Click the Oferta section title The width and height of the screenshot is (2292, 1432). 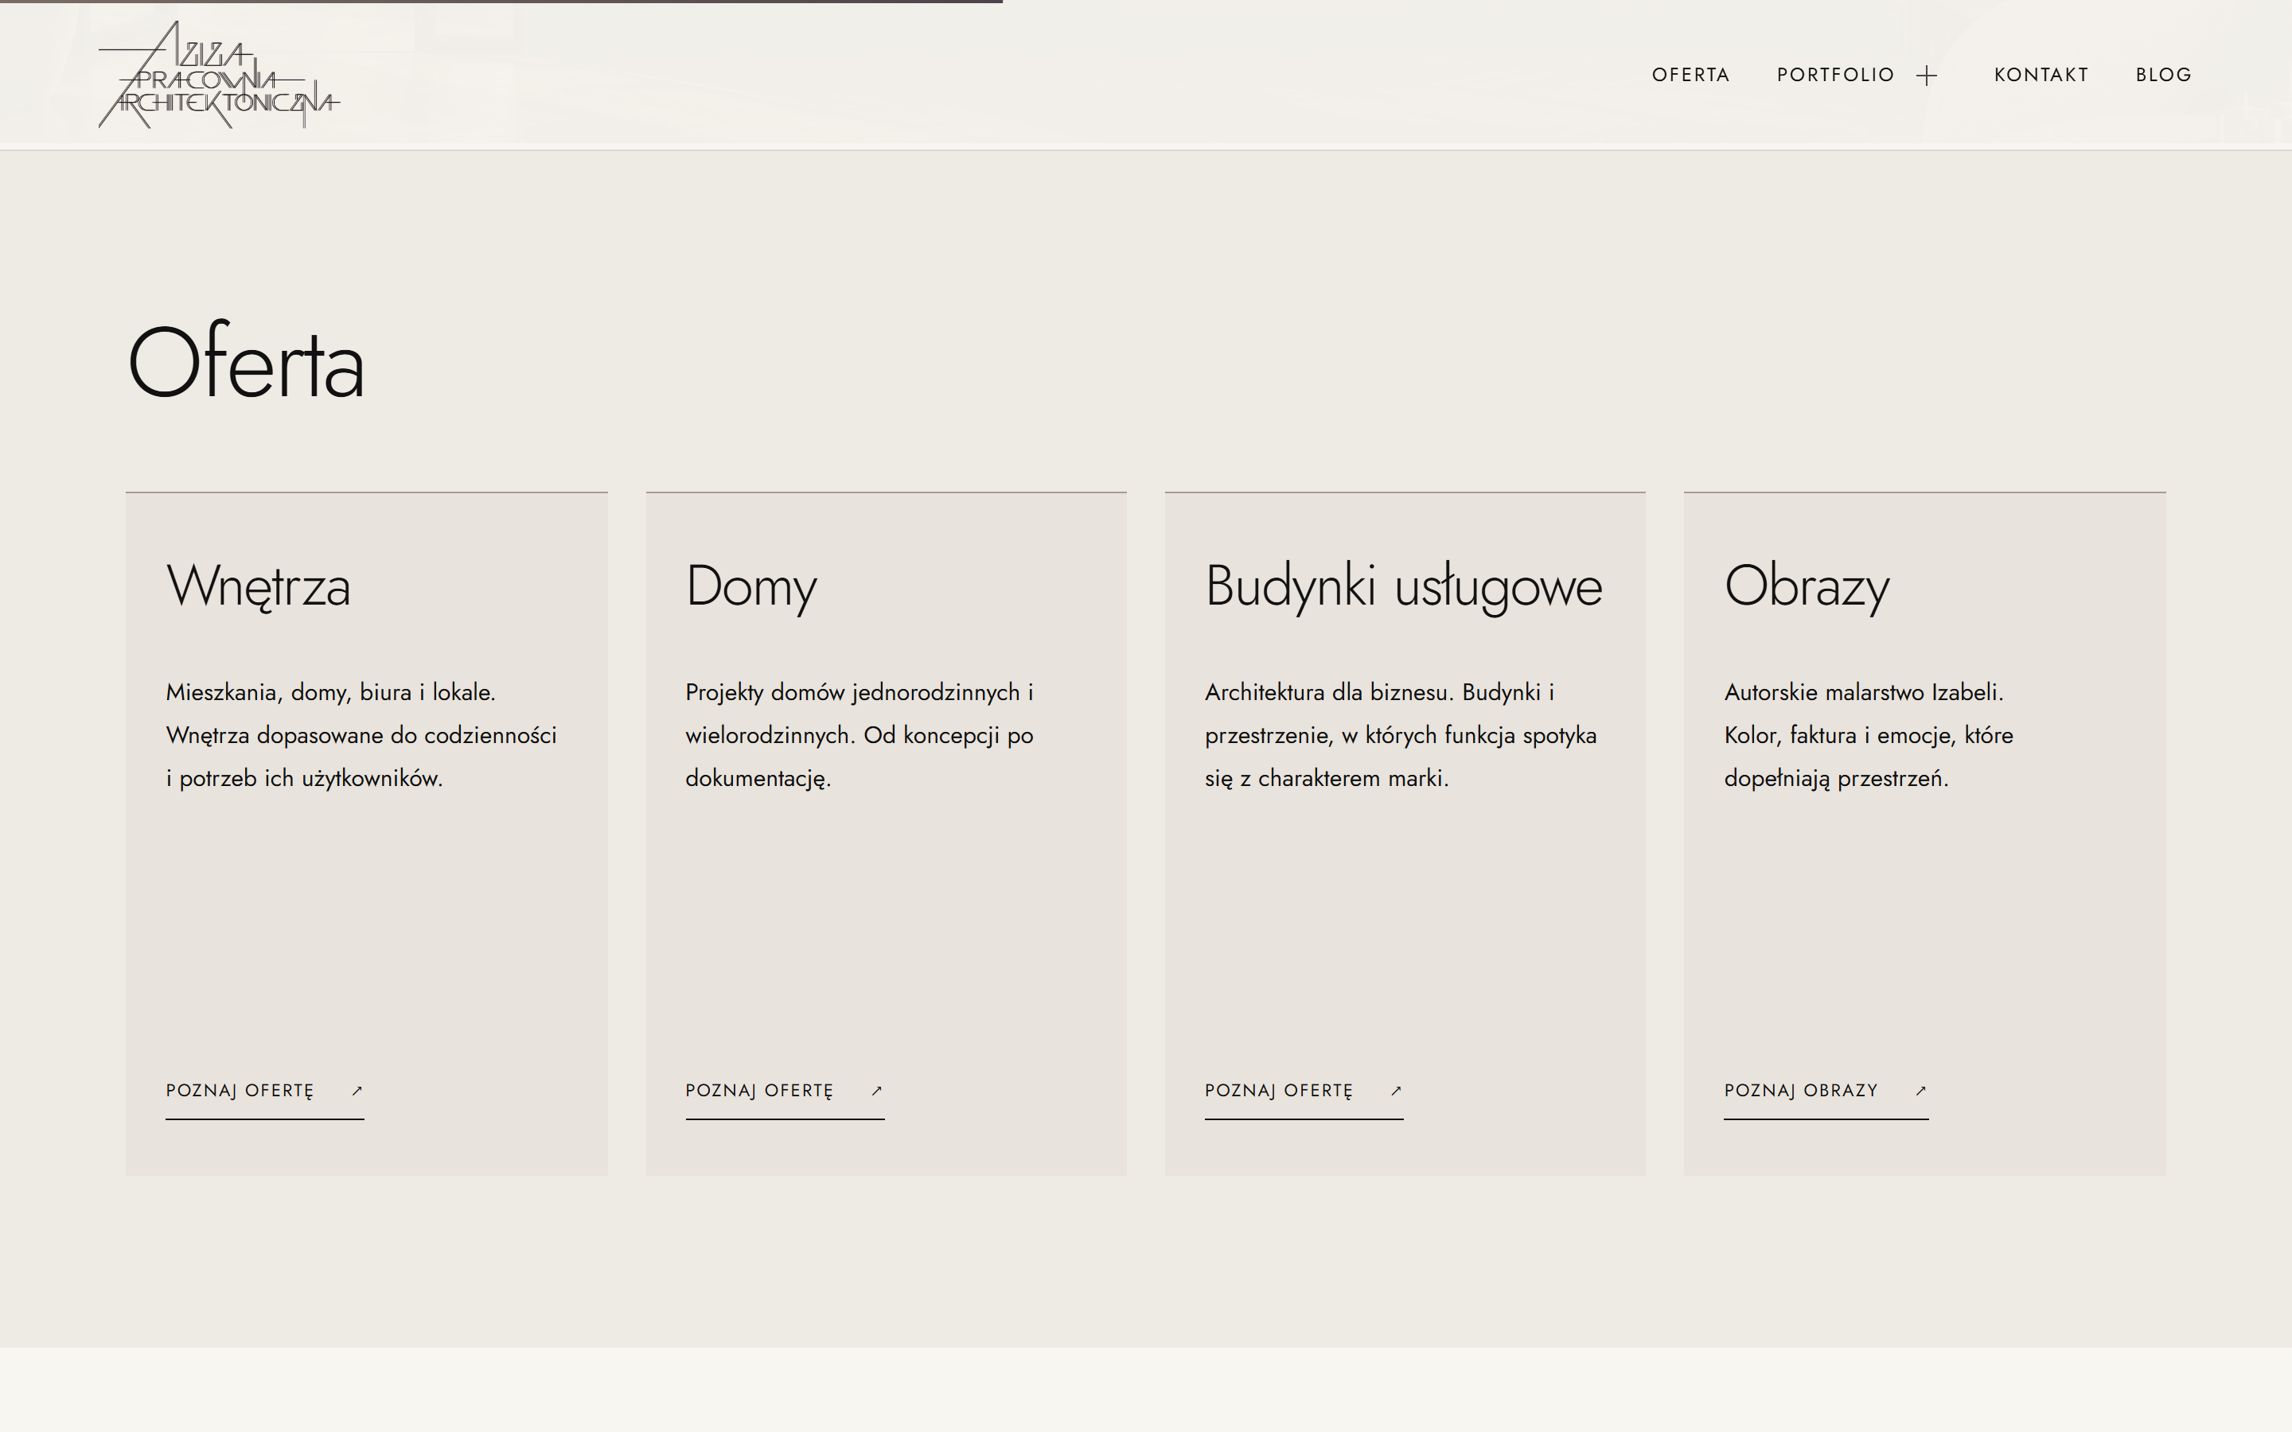pyautogui.click(x=246, y=362)
